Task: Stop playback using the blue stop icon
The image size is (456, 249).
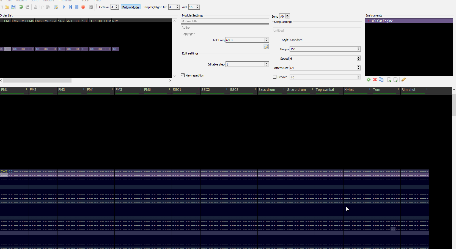Action: pyautogui.click(x=77, y=7)
